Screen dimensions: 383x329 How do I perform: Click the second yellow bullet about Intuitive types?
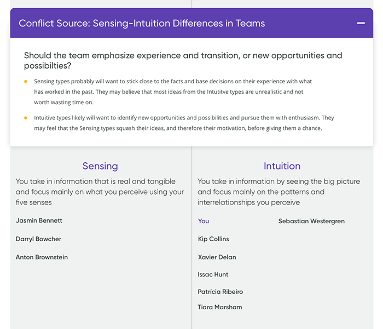[x=25, y=118]
